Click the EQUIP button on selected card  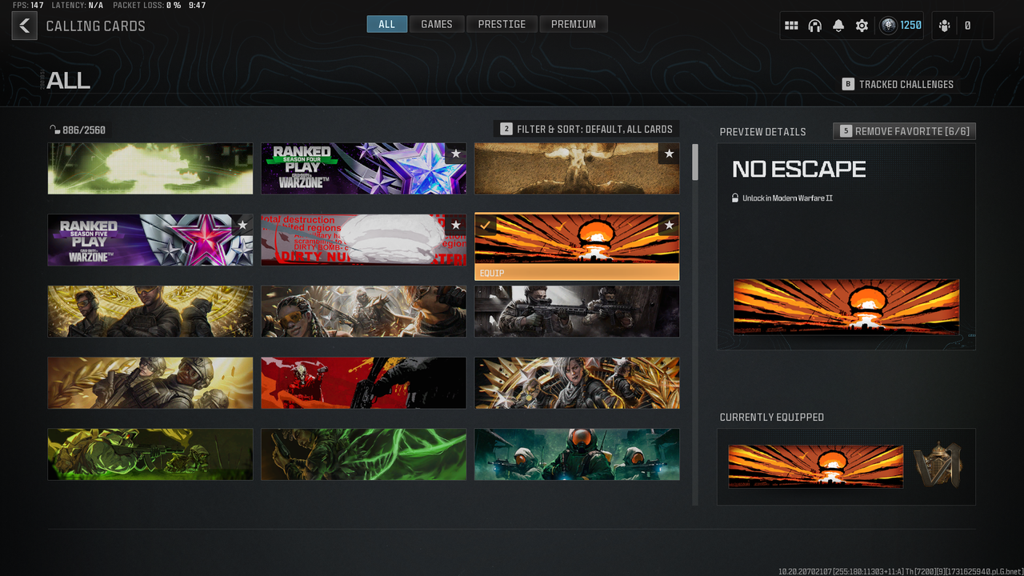577,273
